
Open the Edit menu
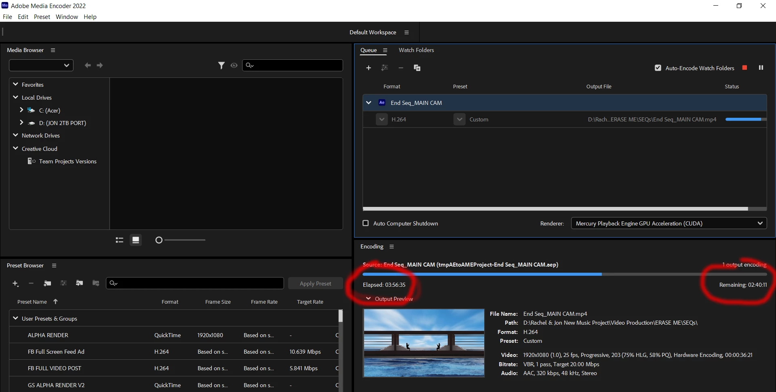tap(23, 17)
